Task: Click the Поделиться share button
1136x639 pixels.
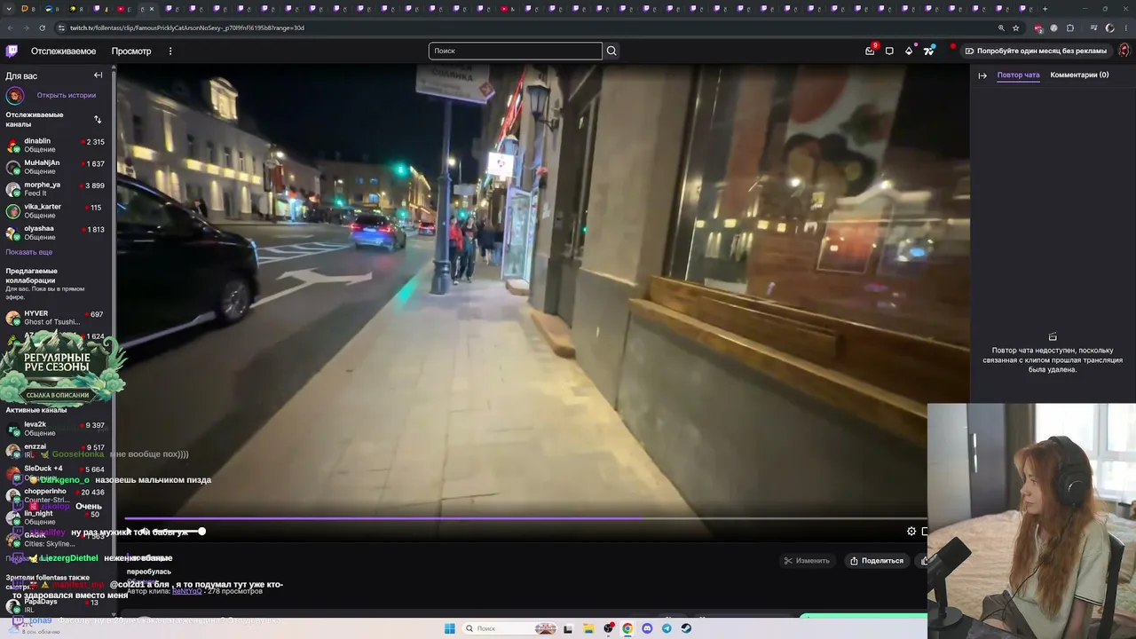Action: click(x=876, y=561)
